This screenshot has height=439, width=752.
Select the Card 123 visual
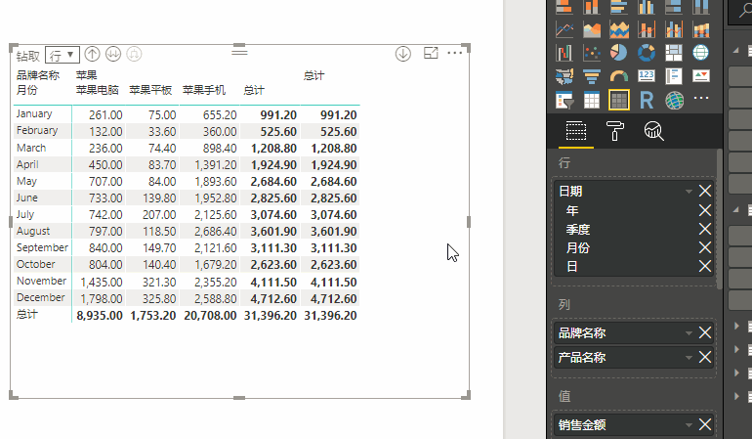click(647, 76)
